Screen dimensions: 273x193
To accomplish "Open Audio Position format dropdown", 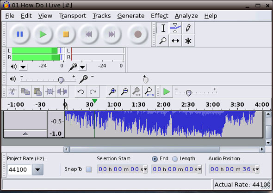I will click(257, 169).
